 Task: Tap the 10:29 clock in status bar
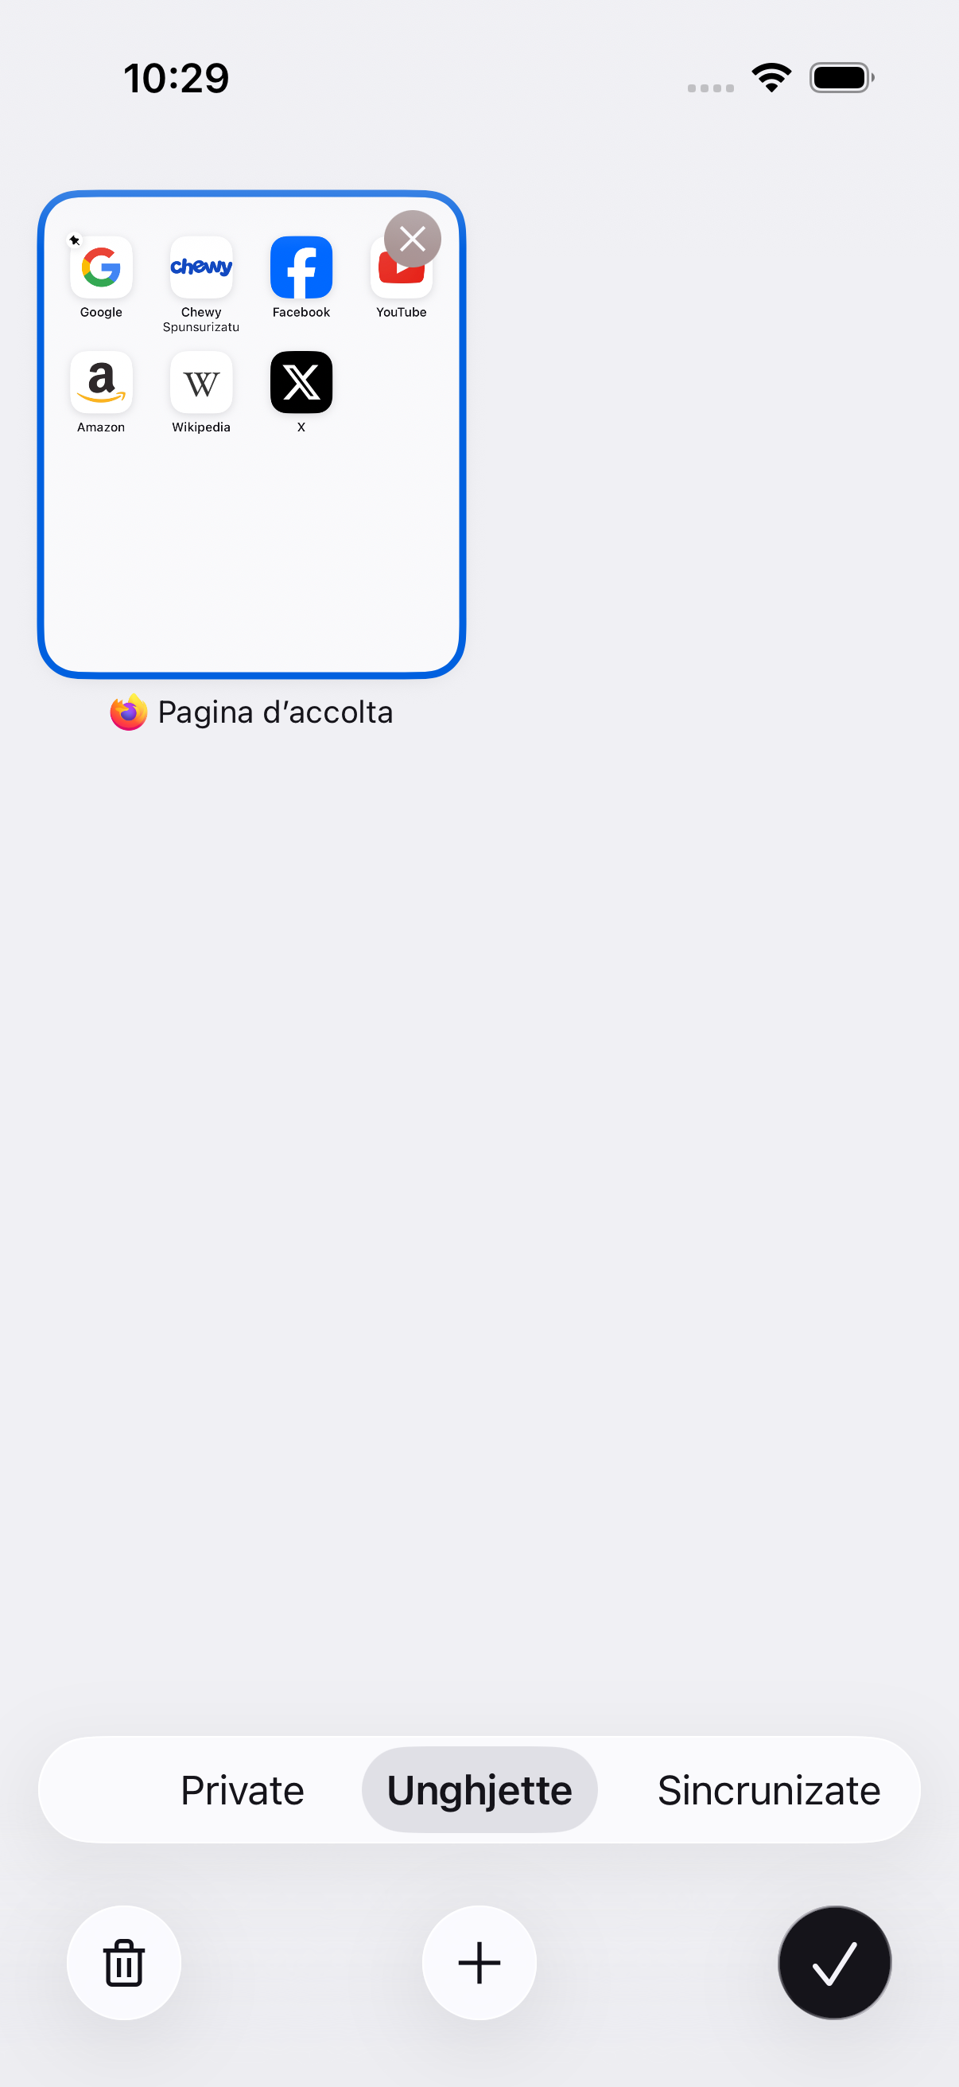point(177,79)
